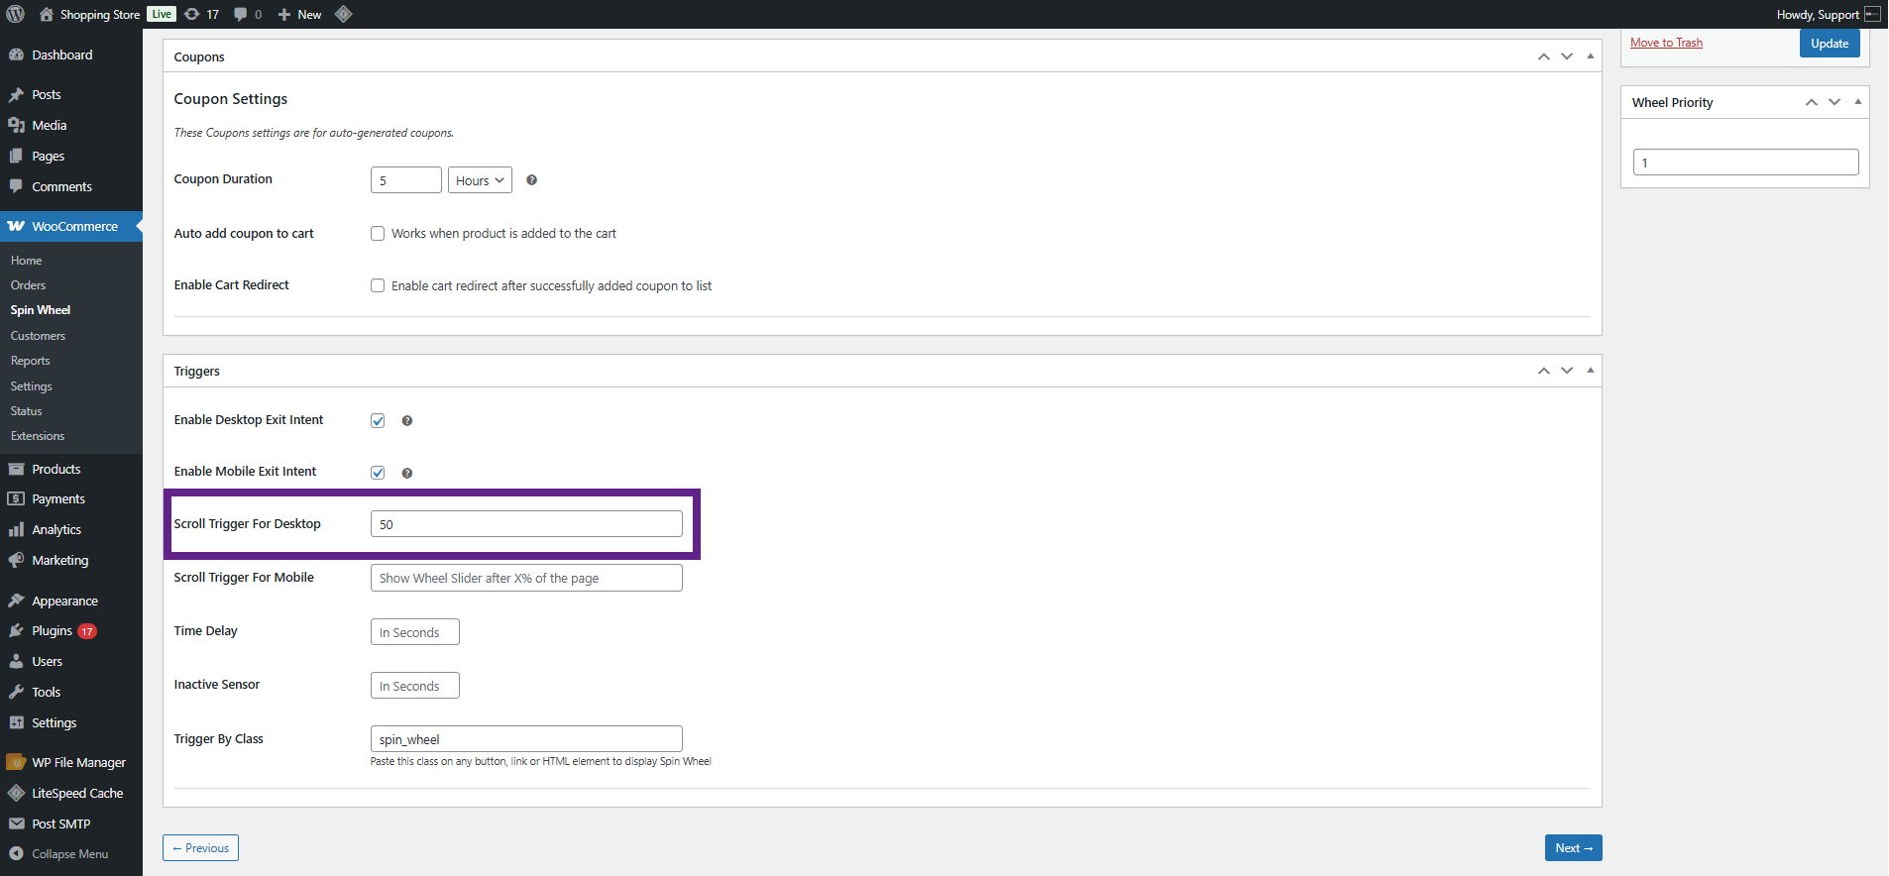1889x876 pixels.
Task: Click the Scroll Trigger For Mobile field
Action: coord(526,578)
